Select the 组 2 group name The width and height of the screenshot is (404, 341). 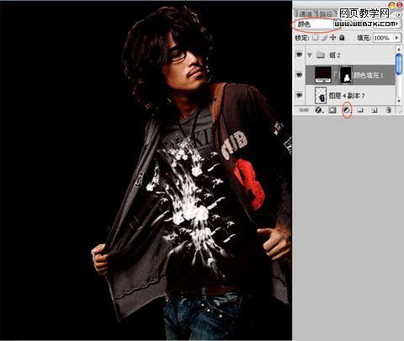click(334, 55)
